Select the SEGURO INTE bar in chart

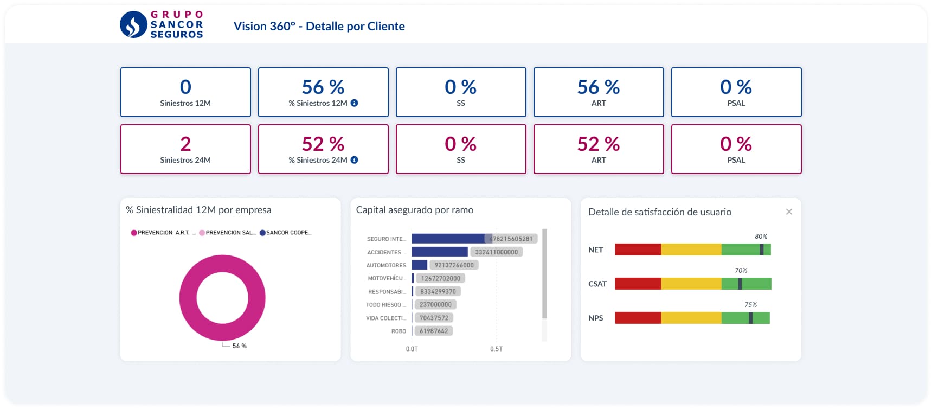pos(448,239)
